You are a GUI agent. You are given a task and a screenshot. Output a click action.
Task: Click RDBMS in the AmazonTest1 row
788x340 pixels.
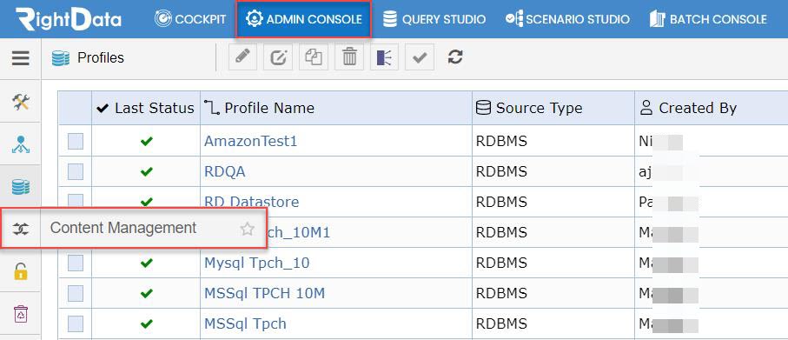pos(501,142)
